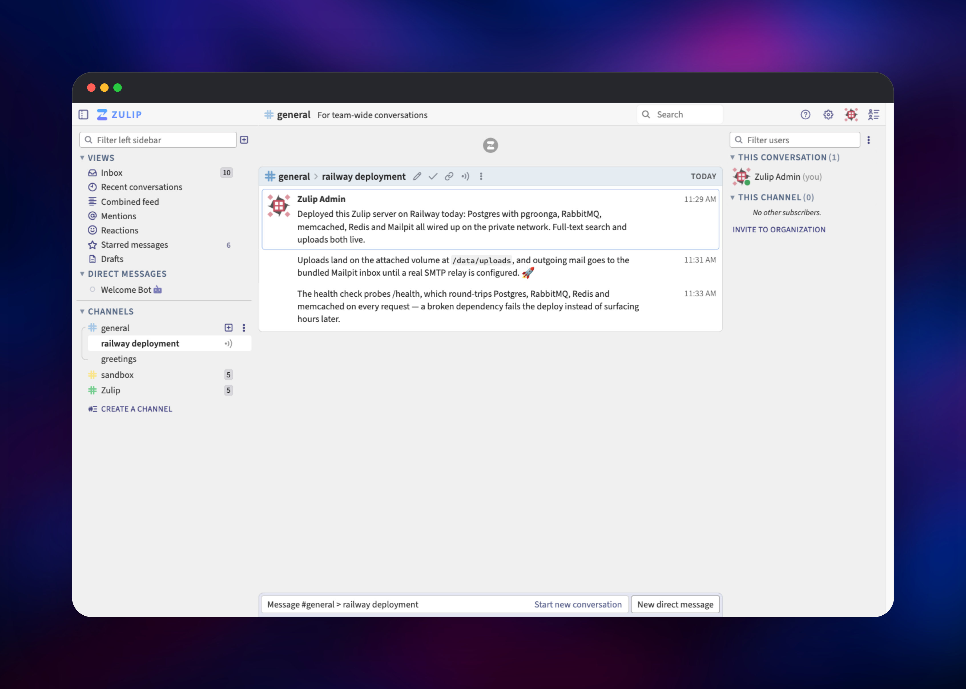Open topic actions kebab menu in message header
Screen dimensions: 966x689
click(481, 176)
